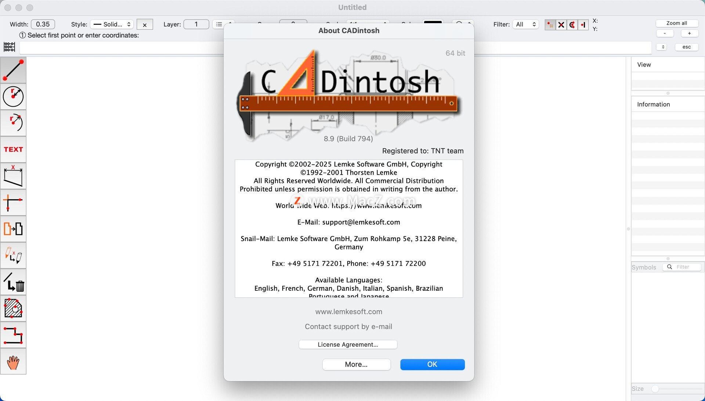Screen dimensions: 705x401
Task: Select the Dimension tool
Action: [13, 176]
